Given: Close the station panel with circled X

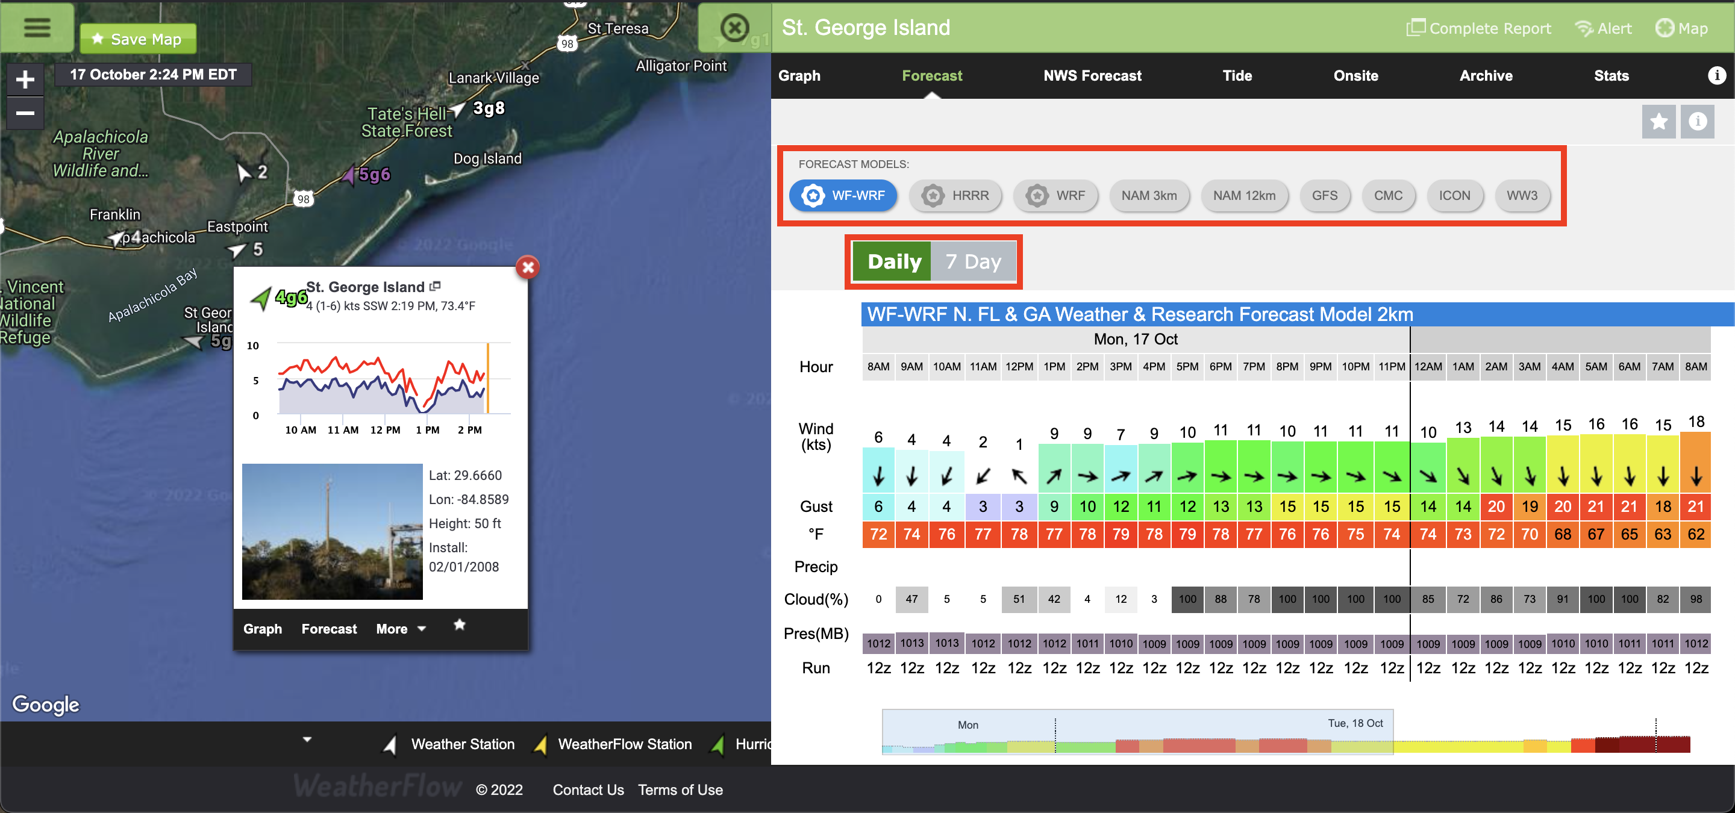Looking at the screenshot, I should pyautogui.click(x=734, y=28).
